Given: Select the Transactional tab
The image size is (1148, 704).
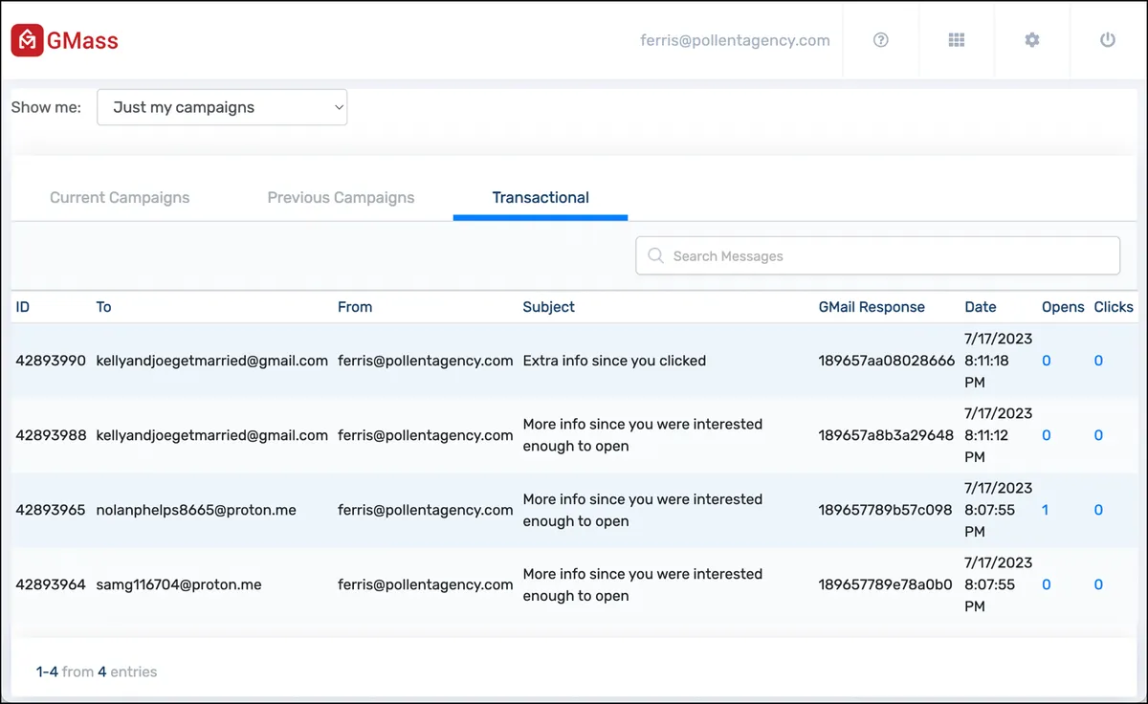Looking at the screenshot, I should (x=541, y=198).
